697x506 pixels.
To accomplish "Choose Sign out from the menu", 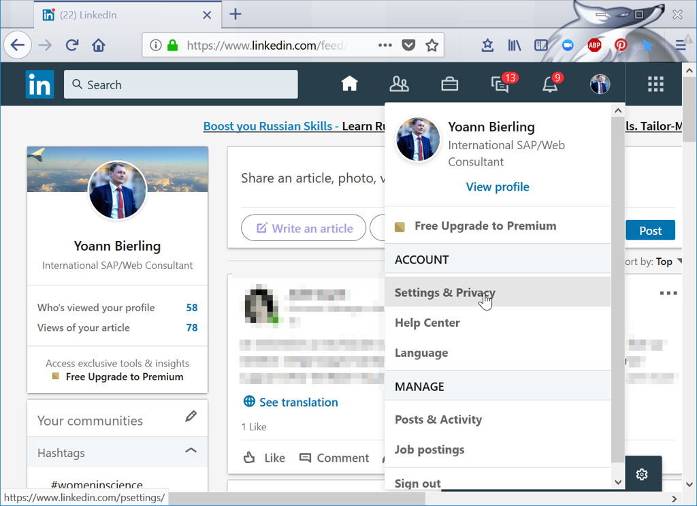I will [417, 482].
